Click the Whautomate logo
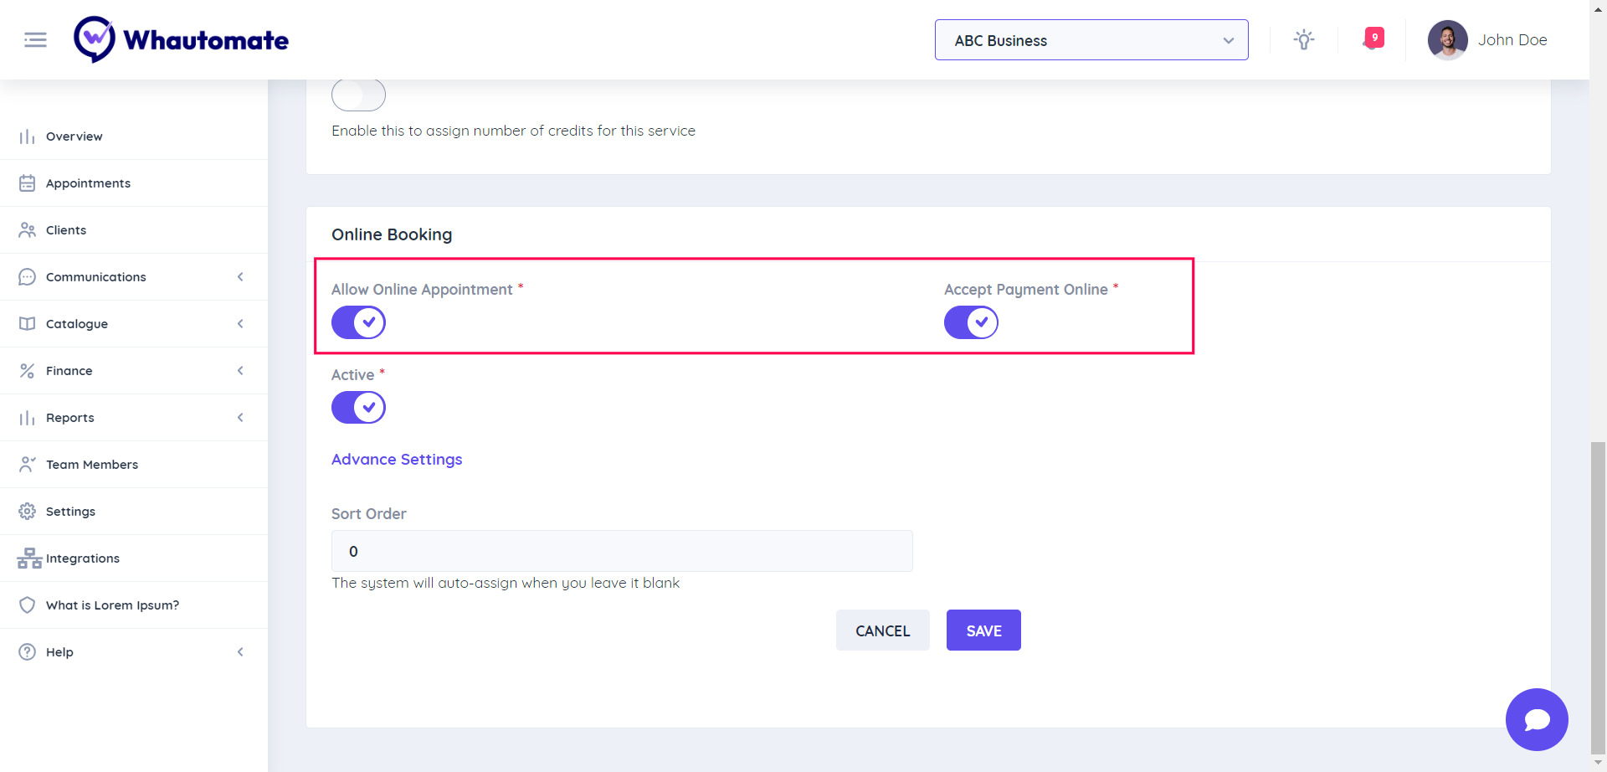The height and width of the screenshot is (772, 1607). point(182,39)
